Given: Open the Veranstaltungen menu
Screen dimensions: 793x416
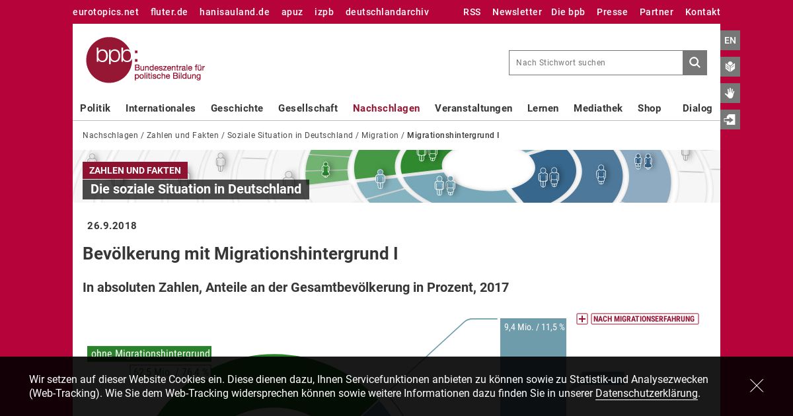Looking at the screenshot, I should (x=474, y=108).
